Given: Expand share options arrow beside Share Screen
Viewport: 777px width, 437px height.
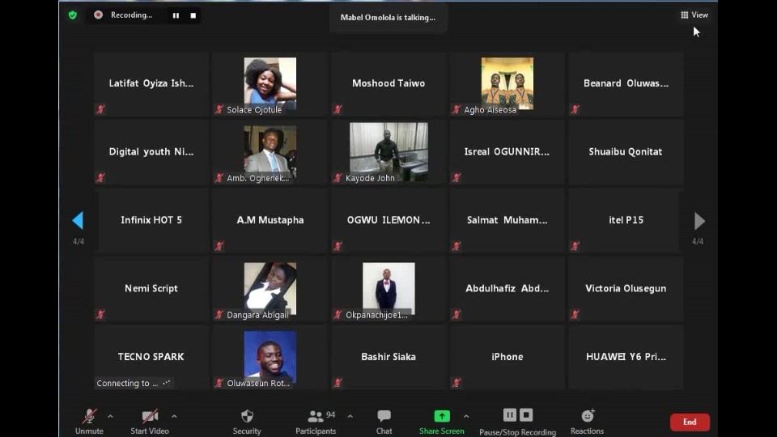Looking at the screenshot, I should tap(465, 417).
